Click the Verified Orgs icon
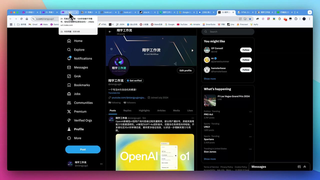320x180 pixels. 69,120
